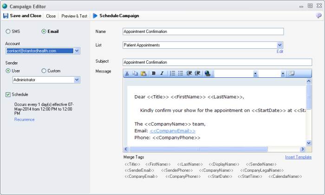Screen dimensions: 325x195
Task: Expand the Patient Appointments list dropdown
Action: 279,45
